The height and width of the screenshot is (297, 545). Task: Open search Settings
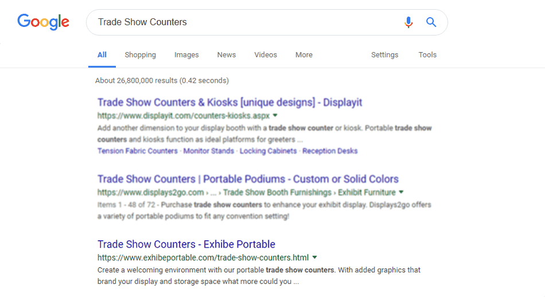[384, 55]
